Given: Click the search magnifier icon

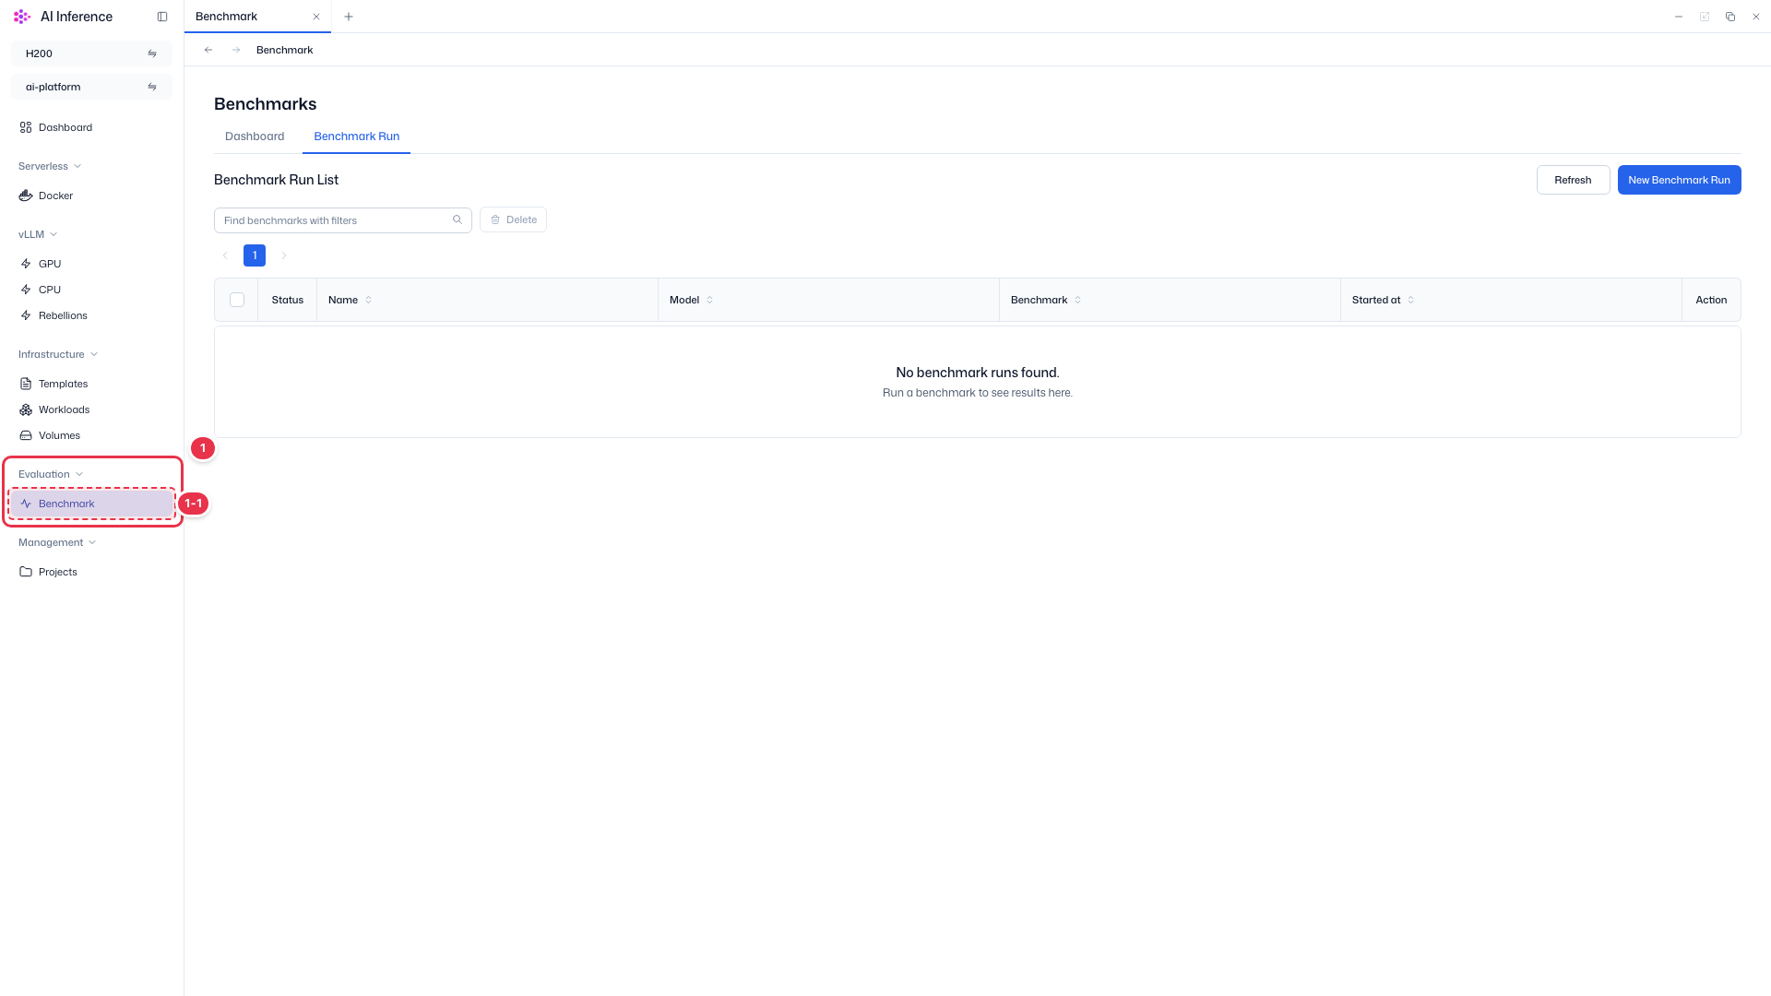Looking at the screenshot, I should click(x=458, y=219).
